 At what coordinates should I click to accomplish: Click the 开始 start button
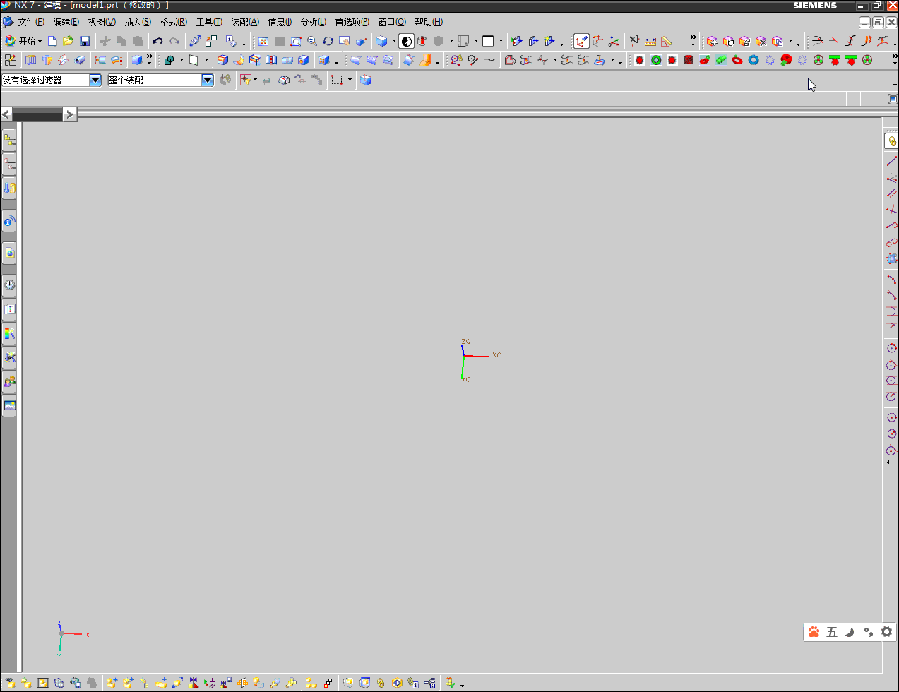(x=23, y=41)
